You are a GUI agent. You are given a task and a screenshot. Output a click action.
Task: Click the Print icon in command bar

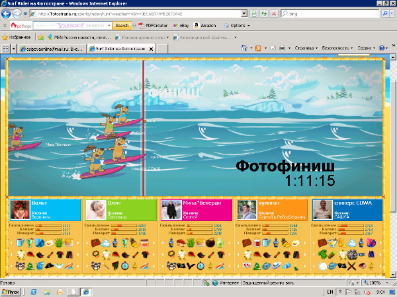[x=282, y=48]
